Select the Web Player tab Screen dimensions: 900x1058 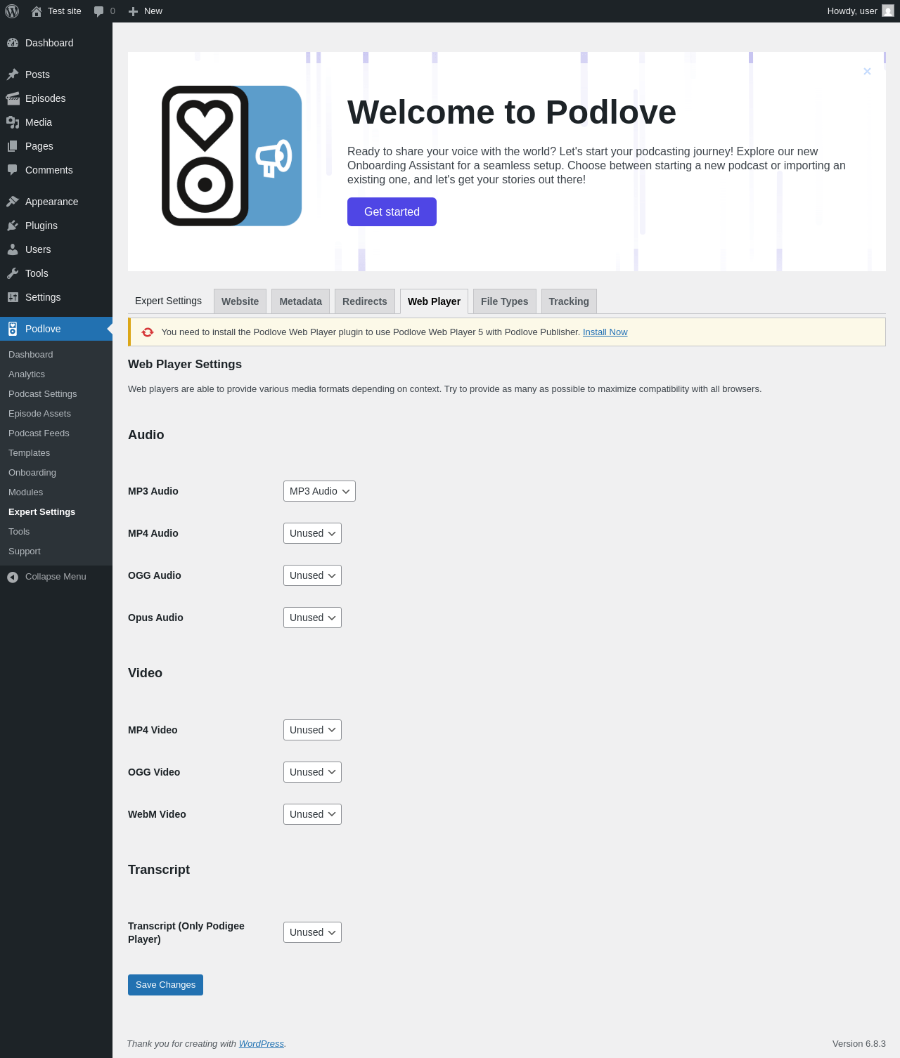tap(434, 301)
